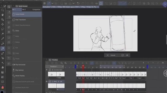Click the main drawing color swatch
This screenshot has height=93, width=167.
click(x=2, y=92)
